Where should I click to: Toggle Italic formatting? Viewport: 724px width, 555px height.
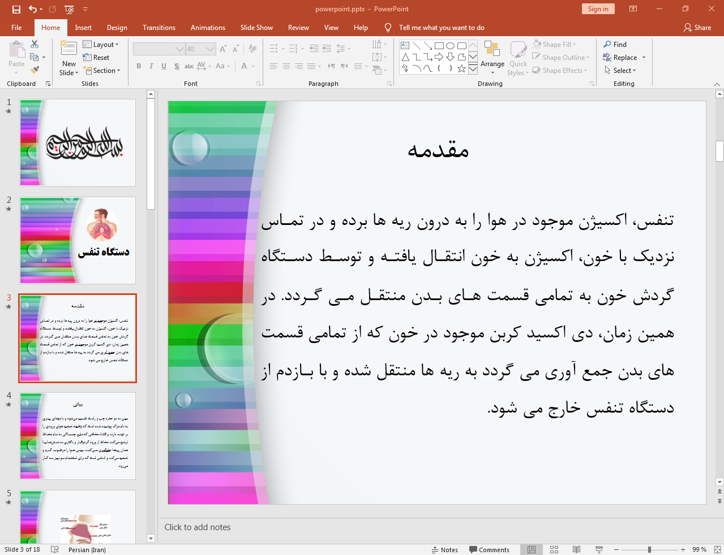151,66
